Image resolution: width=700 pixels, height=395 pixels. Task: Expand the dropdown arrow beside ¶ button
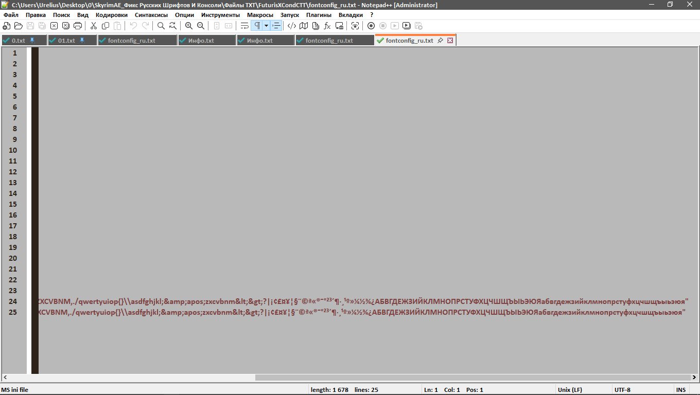[x=266, y=26]
